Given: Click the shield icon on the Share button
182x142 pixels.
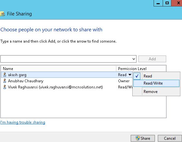Looking at the screenshot, I should [x=138, y=138].
